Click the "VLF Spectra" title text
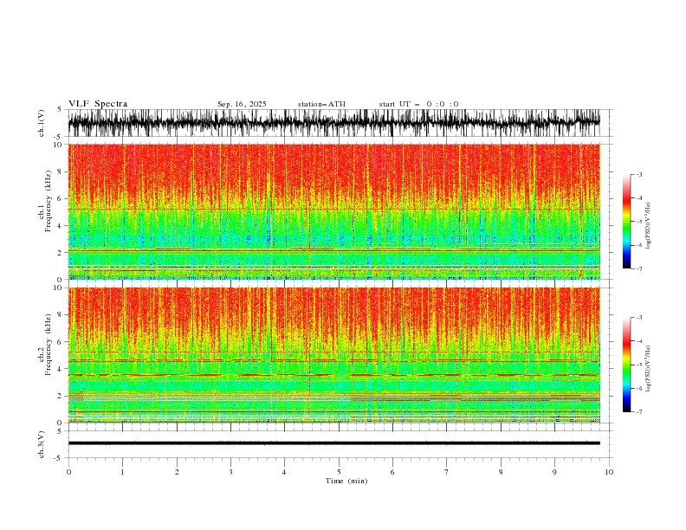Screen dimensions: 686x530 click(x=98, y=104)
